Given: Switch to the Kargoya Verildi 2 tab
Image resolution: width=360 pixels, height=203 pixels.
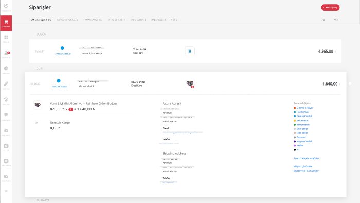Looking at the screenshot, I should (x=67, y=20).
